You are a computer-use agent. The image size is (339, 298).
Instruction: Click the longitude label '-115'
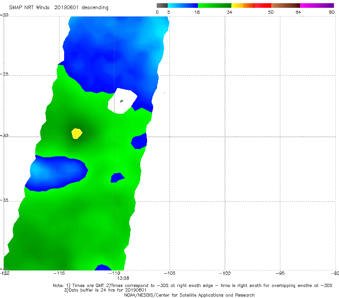tap(59, 273)
